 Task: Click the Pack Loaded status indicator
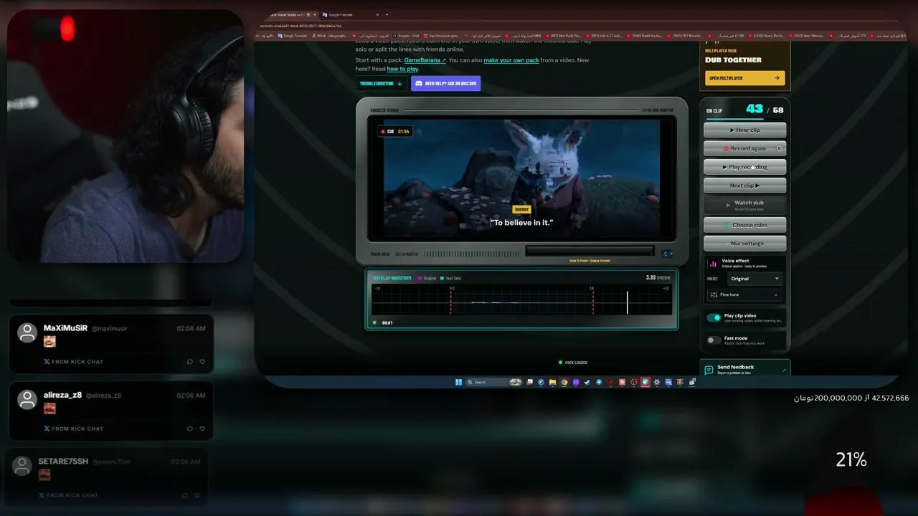point(573,363)
